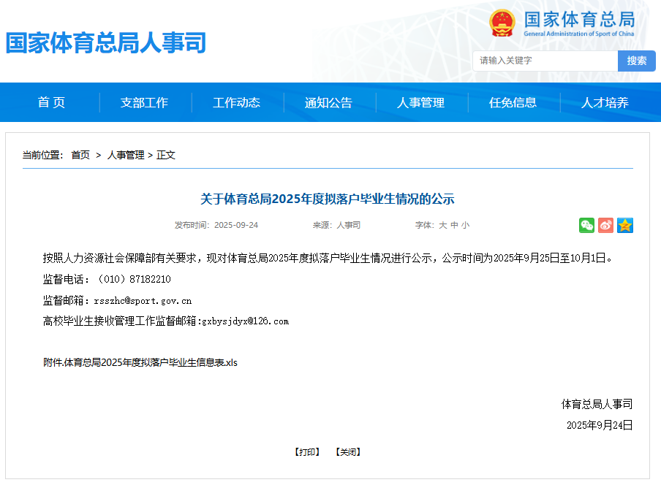The image size is (661, 485).
Task: Open 通知公告 in navigation bar
Action: [x=328, y=103]
